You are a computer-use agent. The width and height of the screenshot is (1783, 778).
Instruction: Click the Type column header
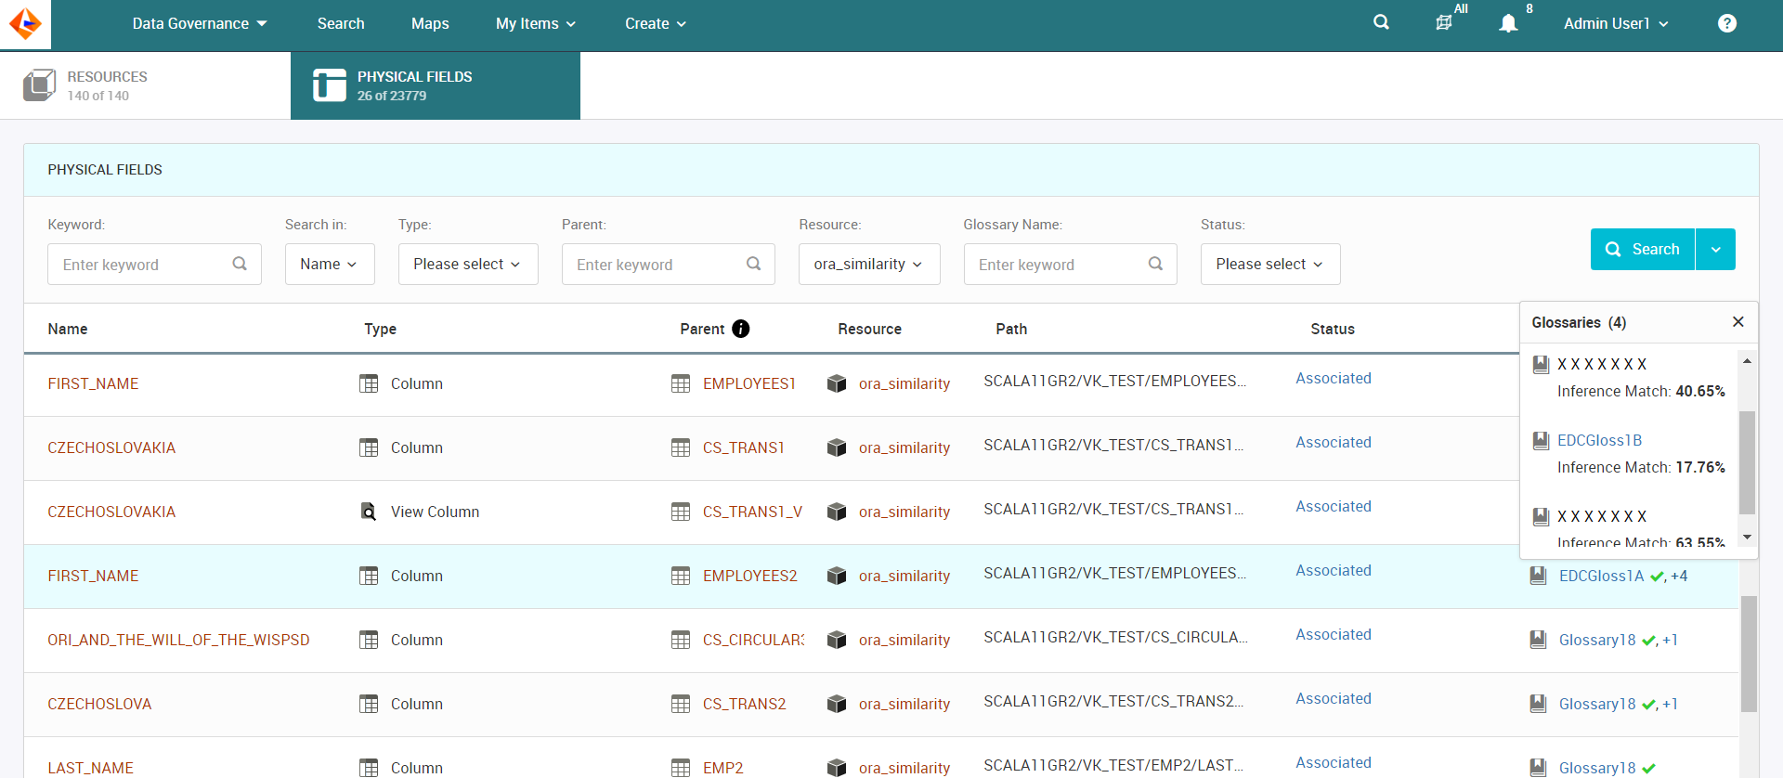pos(381,329)
